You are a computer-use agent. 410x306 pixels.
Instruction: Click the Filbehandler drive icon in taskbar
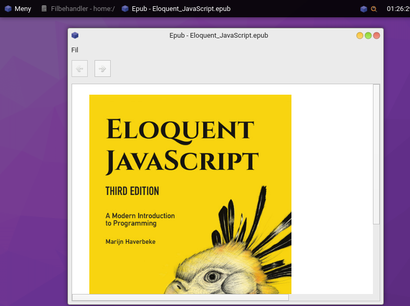pyautogui.click(x=44, y=9)
